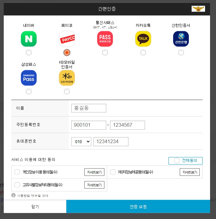Click the 서비스 이용에 대한 동의 heading
The height and width of the screenshot is (219, 216).
point(33,159)
